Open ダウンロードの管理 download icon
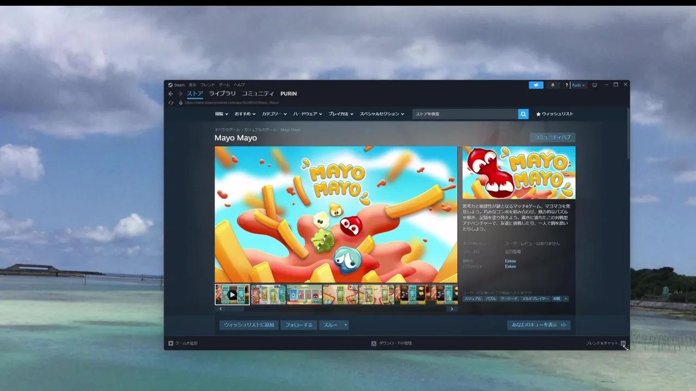 (374, 343)
